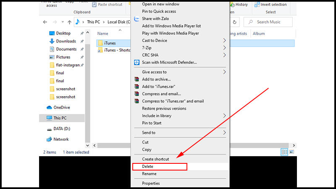Click the Forward navigation arrow
The height and width of the screenshot is (189, 336).
pyautogui.click(x=55, y=22)
